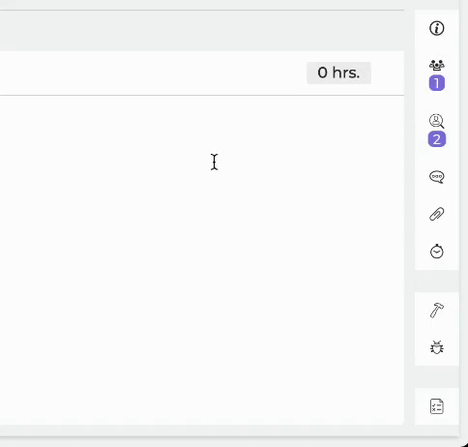The width and height of the screenshot is (468, 447).
Task: Open time tracking with the stopwatch icon
Action: click(437, 252)
